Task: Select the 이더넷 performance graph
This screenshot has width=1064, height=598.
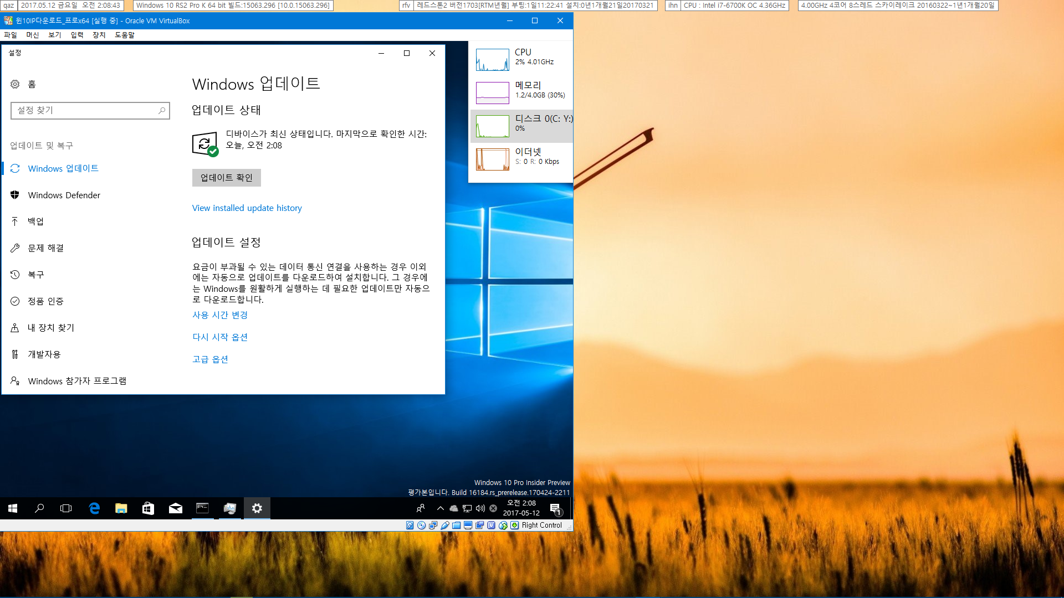Action: [493, 159]
